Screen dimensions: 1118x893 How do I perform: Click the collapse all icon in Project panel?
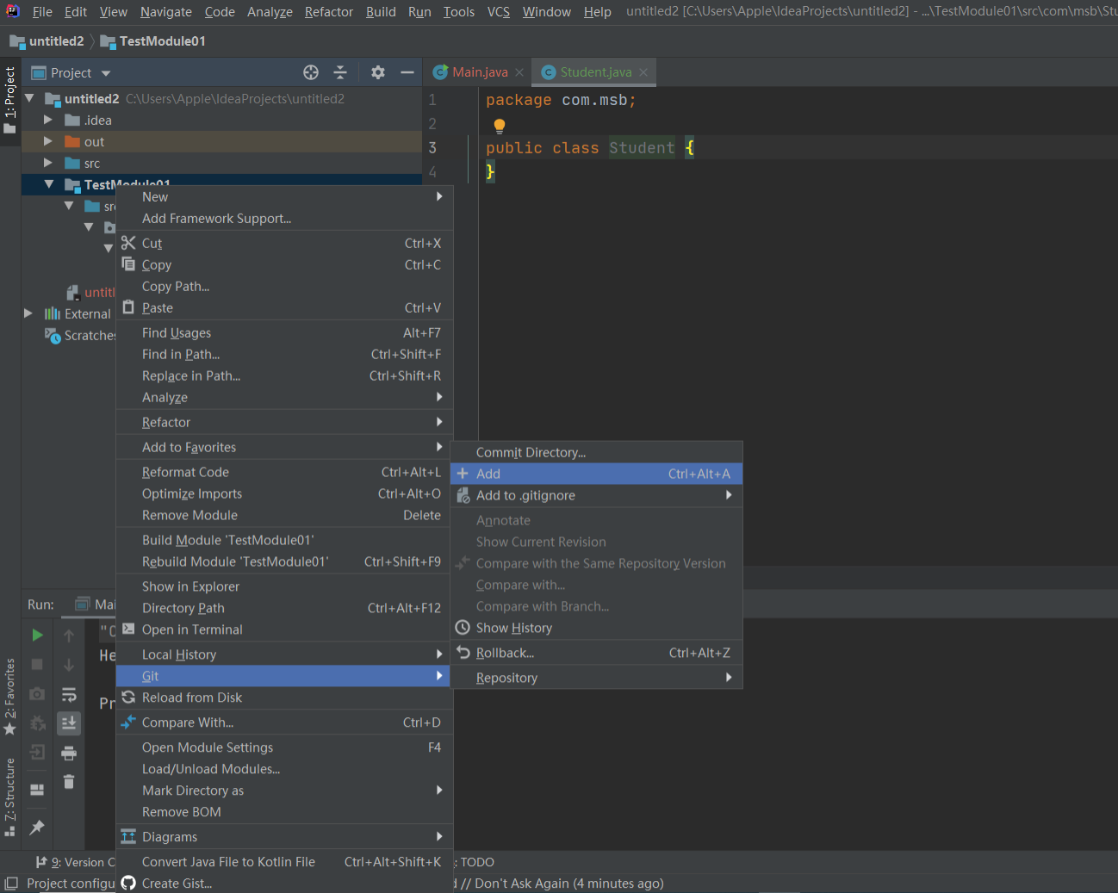pyautogui.click(x=340, y=72)
